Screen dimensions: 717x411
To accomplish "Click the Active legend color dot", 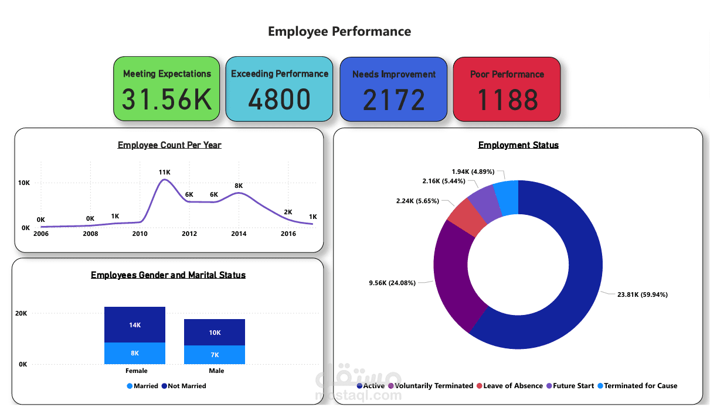I will 359,386.
